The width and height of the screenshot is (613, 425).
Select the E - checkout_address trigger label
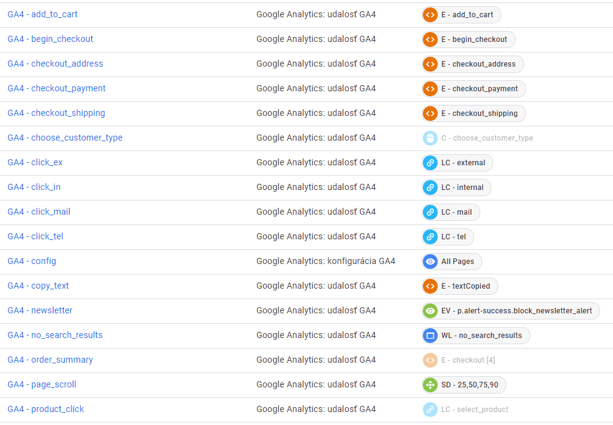(x=478, y=64)
